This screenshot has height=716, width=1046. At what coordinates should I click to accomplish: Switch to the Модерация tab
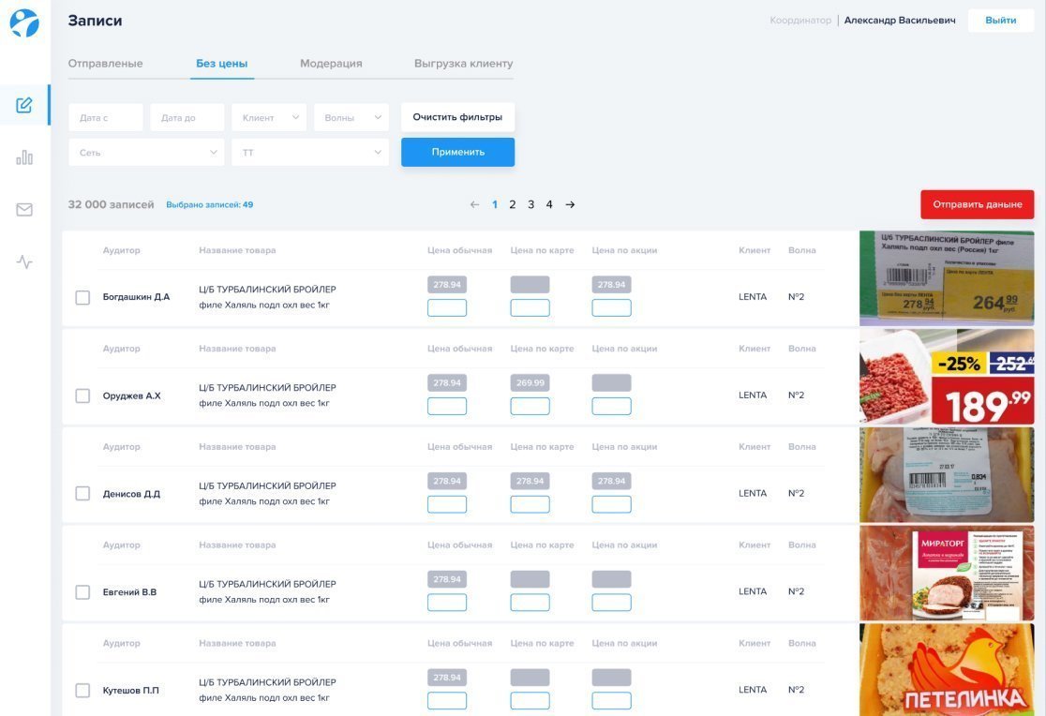point(331,64)
